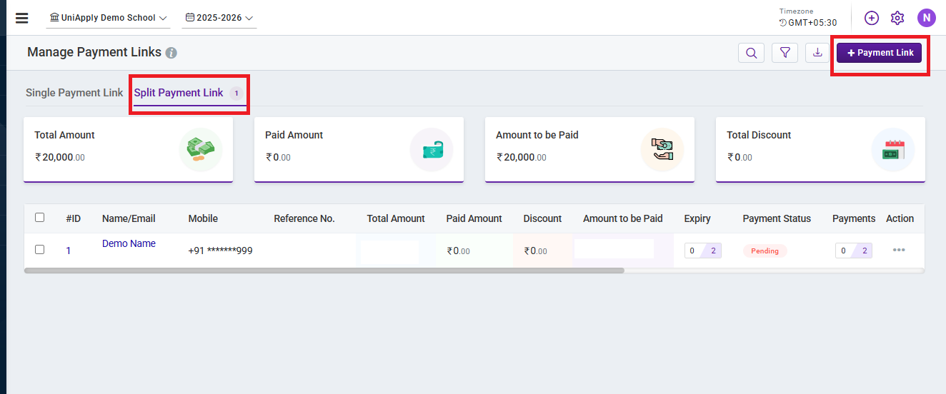This screenshot has width=946, height=394.
Task: Open the hamburger navigation menu
Action: click(21, 18)
